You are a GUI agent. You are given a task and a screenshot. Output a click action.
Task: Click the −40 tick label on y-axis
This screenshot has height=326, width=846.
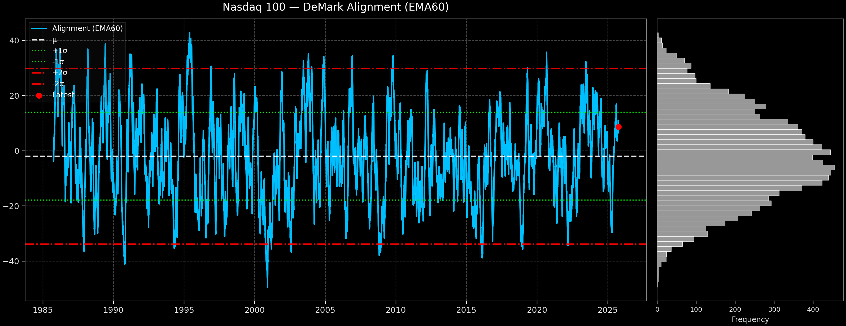click(x=11, y=261)
